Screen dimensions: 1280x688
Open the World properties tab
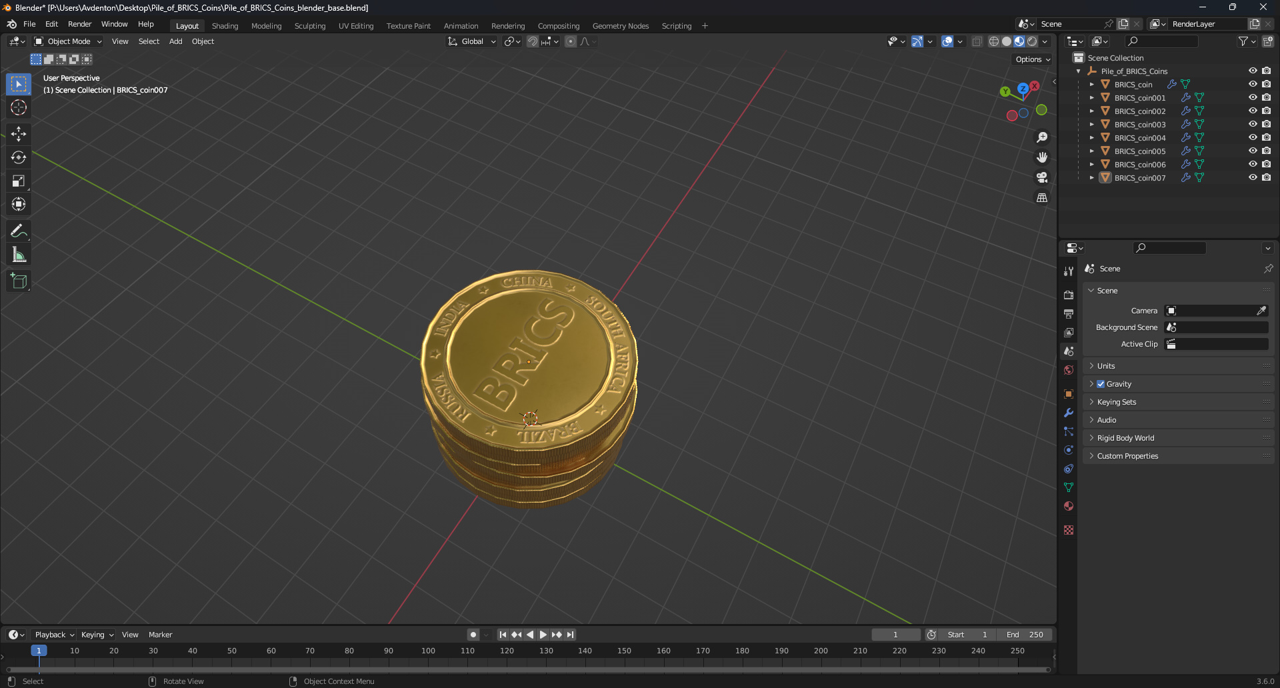1069,370
